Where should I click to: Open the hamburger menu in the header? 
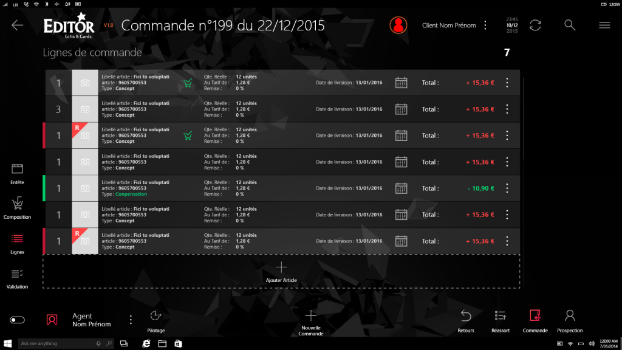604,25
